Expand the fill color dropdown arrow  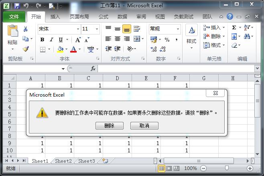coord(66,49)
